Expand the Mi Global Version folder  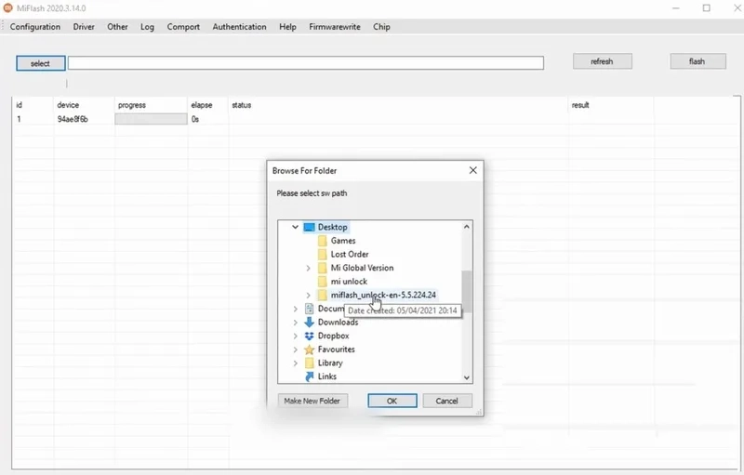tap(309, 268)
